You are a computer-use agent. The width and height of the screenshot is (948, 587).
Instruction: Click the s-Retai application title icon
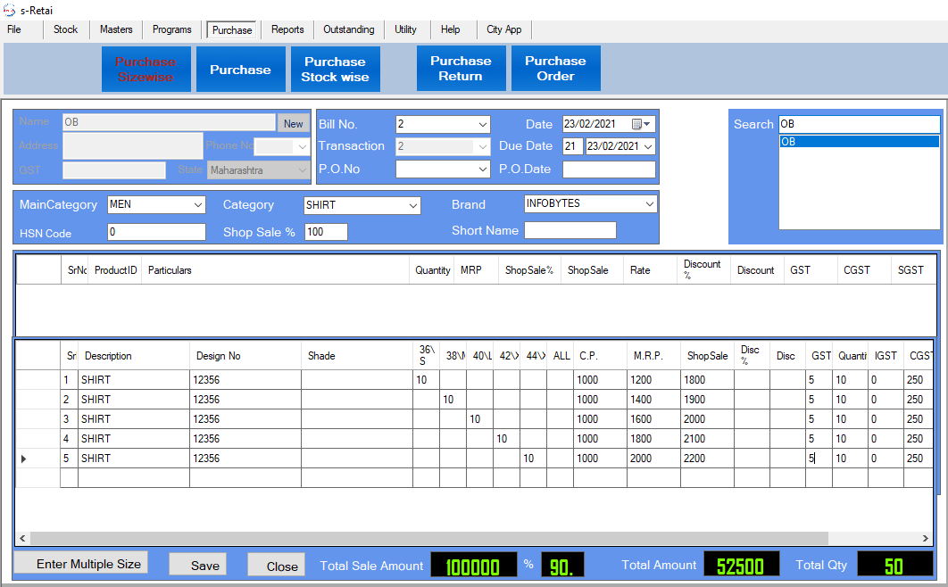(x=9, y=10)
